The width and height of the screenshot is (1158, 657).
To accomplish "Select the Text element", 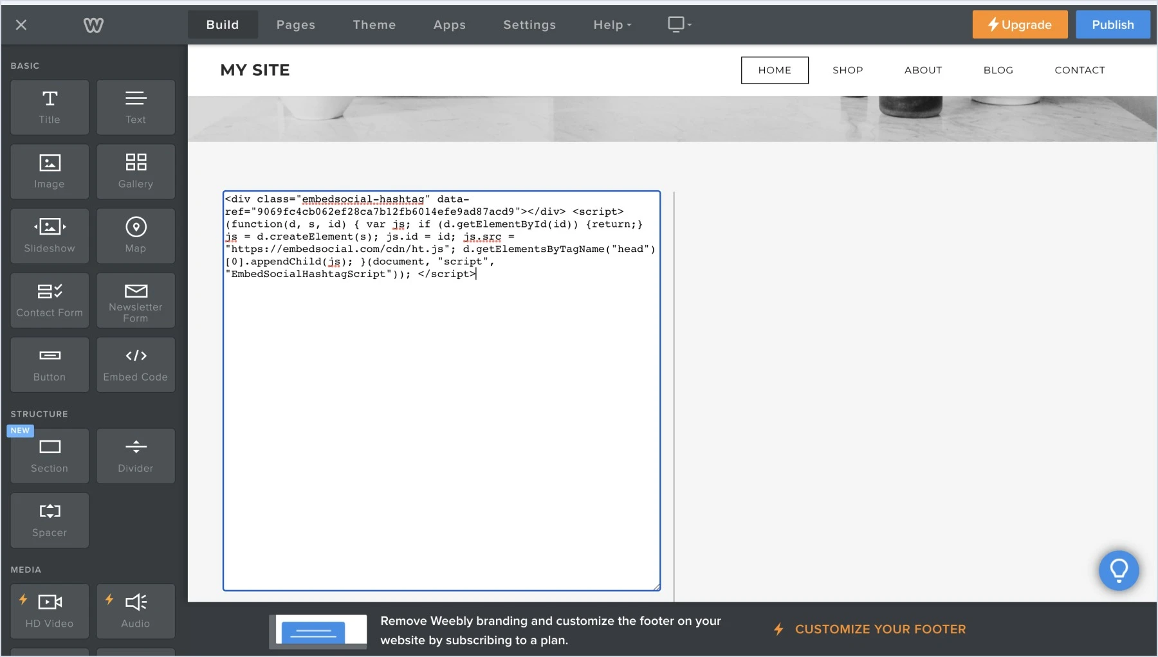I will [x=136, y=107].
